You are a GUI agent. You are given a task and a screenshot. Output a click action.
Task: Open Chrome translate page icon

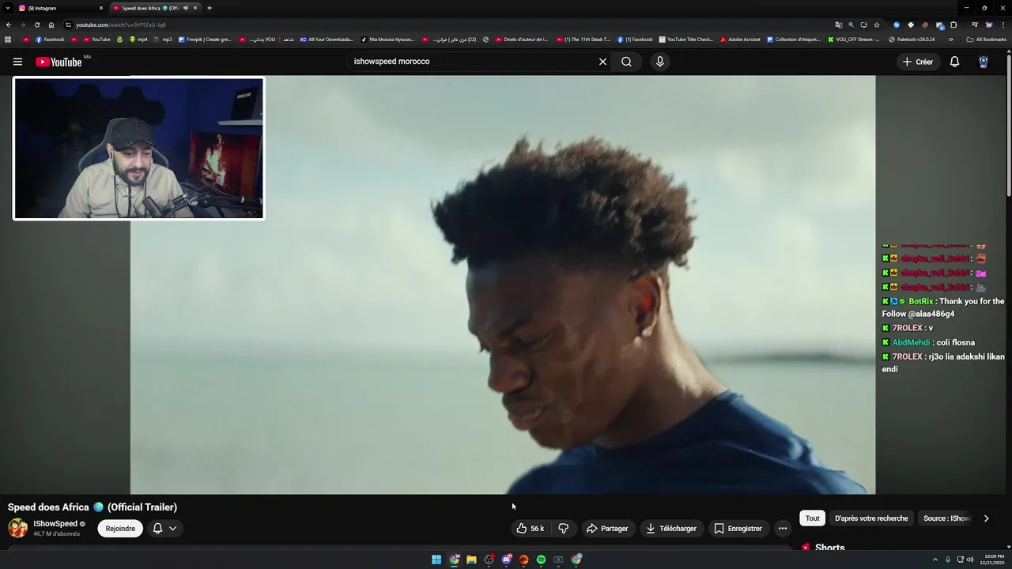pos(839,24)
